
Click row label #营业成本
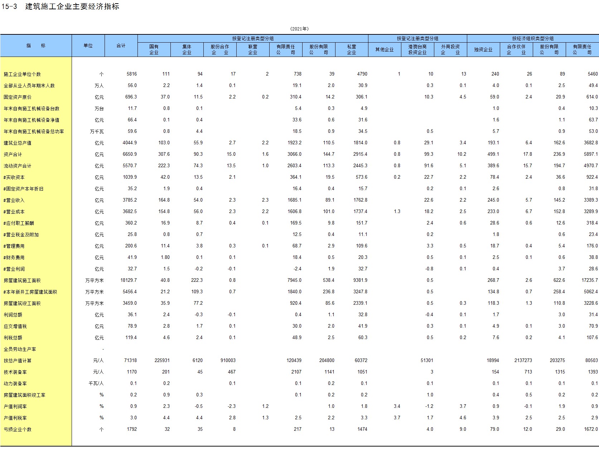tap(14, 212)
